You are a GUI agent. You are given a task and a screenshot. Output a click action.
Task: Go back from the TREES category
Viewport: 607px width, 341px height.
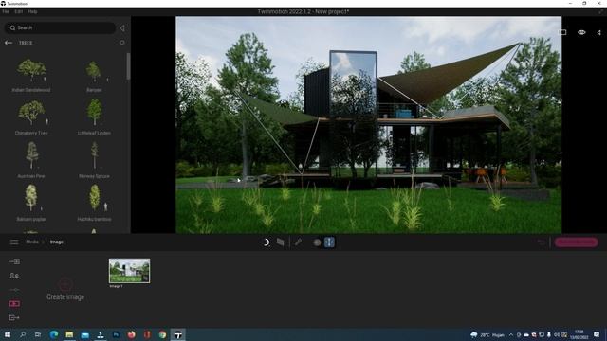point(9,43)
